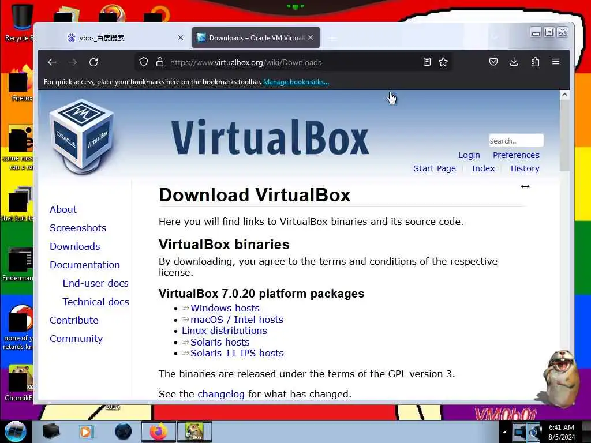Toggle reader view icon in address bar
Image resolution: width=591 pixels, height=443 pixels.
pos(427,62)
